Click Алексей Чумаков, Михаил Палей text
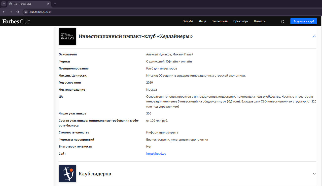This screenshot has height=186, width=322. [170, 54]
